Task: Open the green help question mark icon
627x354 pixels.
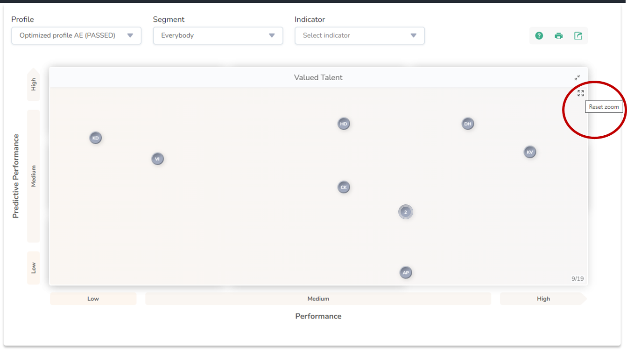Action: pos(539,36)
